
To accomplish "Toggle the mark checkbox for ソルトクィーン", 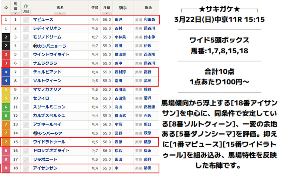I will click(26, 81).
